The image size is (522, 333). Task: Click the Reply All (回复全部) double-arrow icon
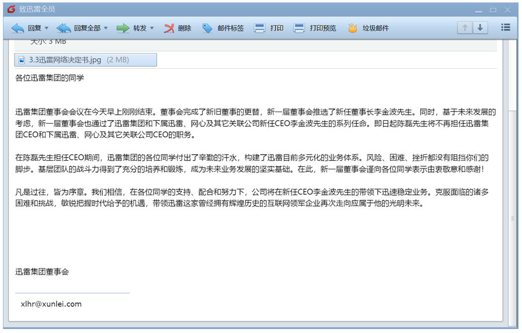(63, 28)
